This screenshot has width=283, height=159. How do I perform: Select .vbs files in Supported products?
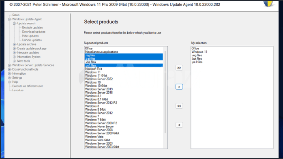click(124, 62)
